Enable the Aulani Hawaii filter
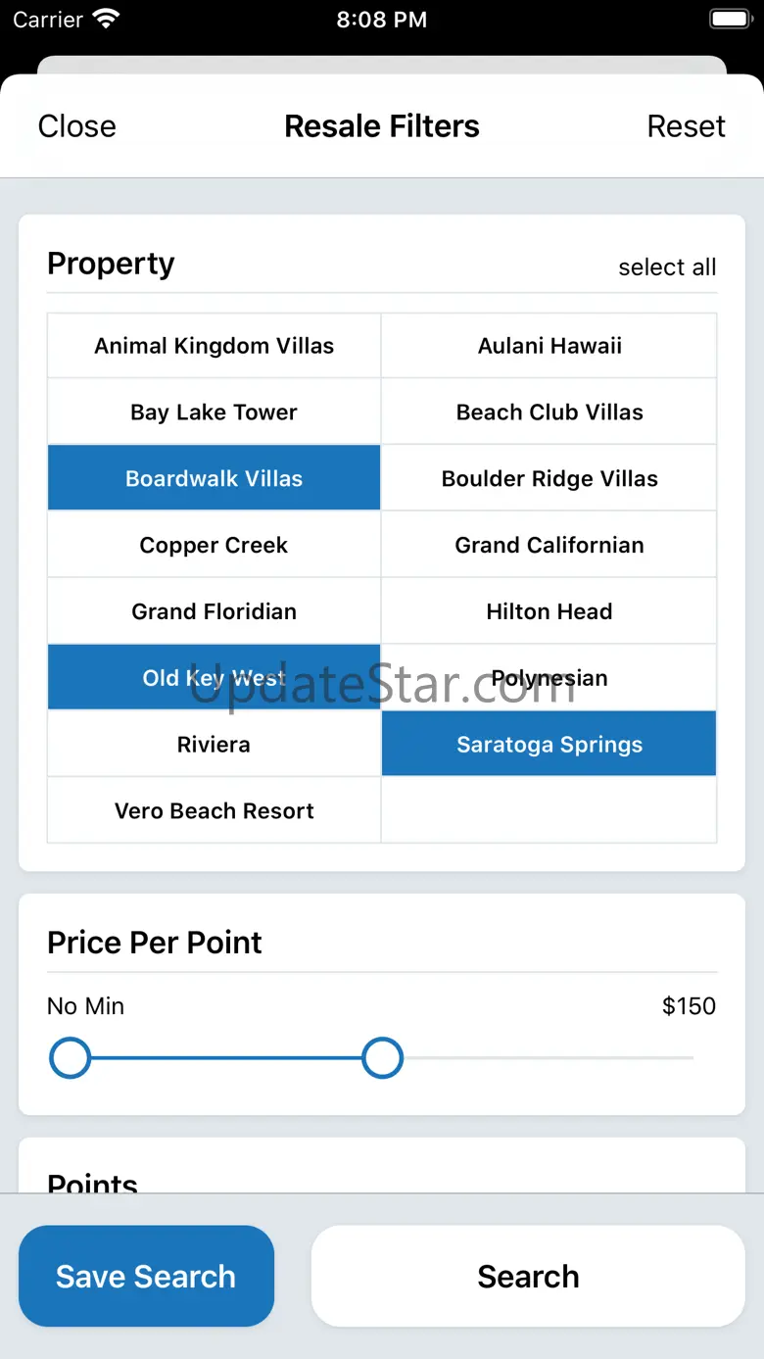This screenshot has height=1359, width=764. click(x=549, y=346)
